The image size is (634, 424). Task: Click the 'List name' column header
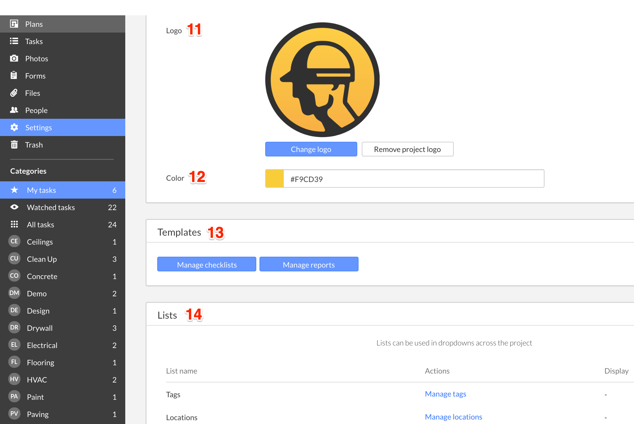click(x=182, y=371)
